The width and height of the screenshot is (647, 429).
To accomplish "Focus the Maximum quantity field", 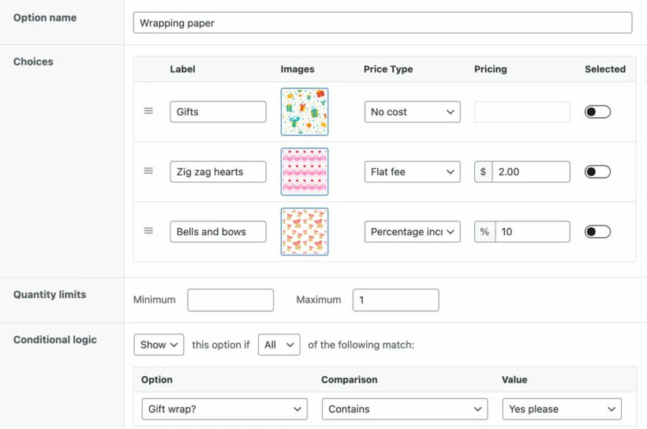I will click(x=396, y=300).
